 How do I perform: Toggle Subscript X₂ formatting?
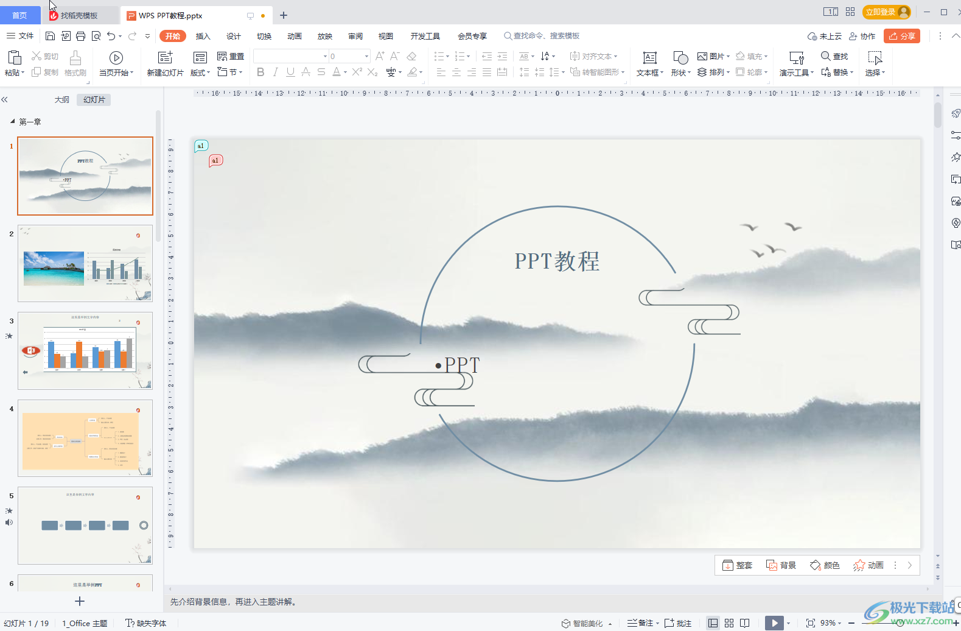(x=372, y=72)
